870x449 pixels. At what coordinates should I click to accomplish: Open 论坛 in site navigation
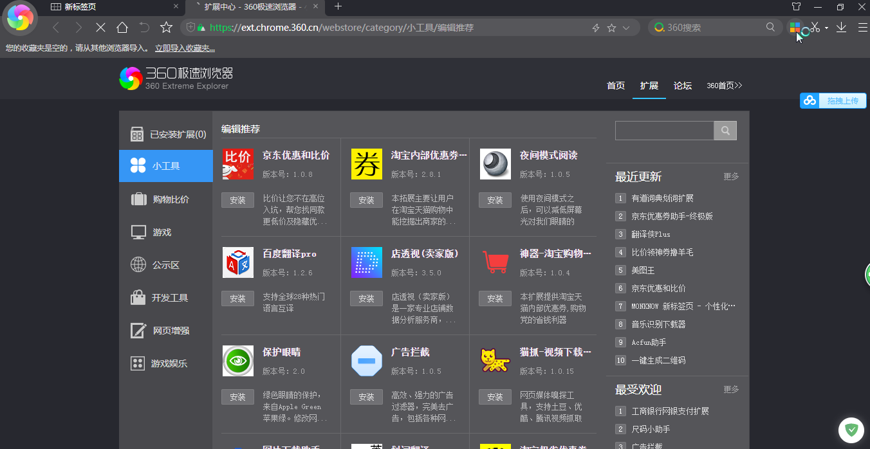[683, 86]
